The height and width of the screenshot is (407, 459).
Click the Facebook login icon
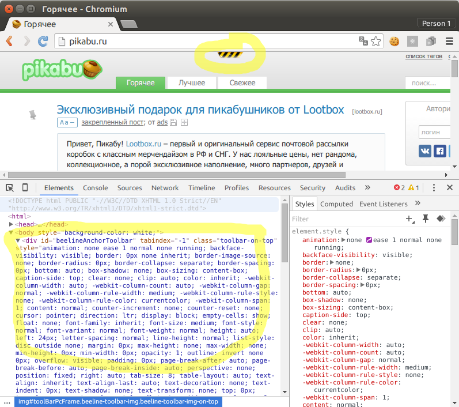440,151
